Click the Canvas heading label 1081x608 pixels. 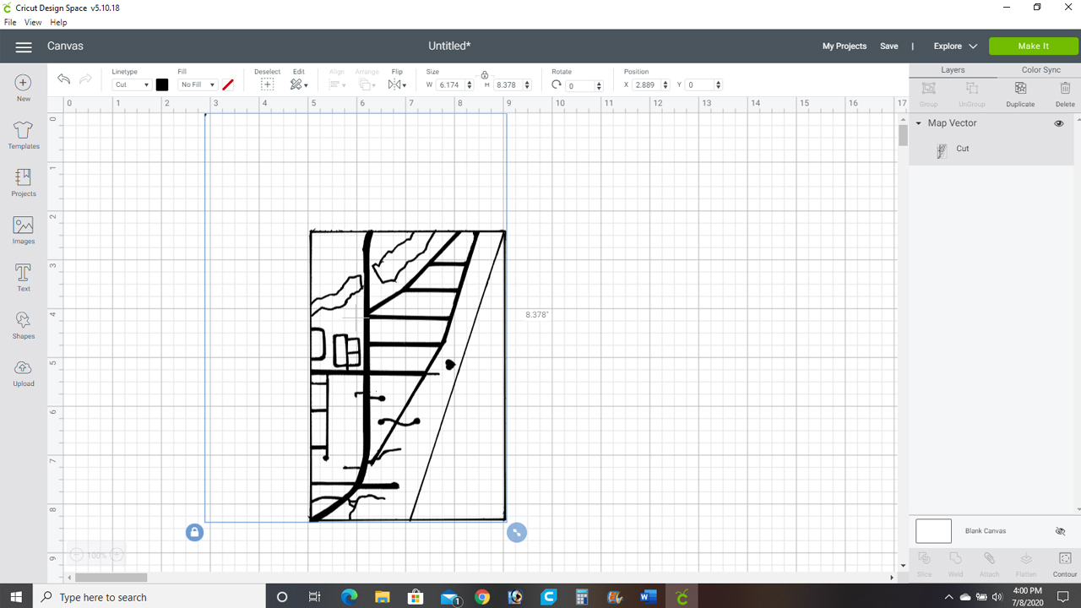coord(65,46)
